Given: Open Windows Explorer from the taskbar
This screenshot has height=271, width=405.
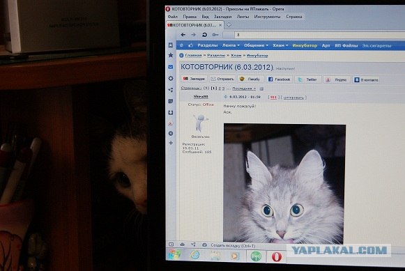Looking at the screenshot, I should (x=215, y=256).
